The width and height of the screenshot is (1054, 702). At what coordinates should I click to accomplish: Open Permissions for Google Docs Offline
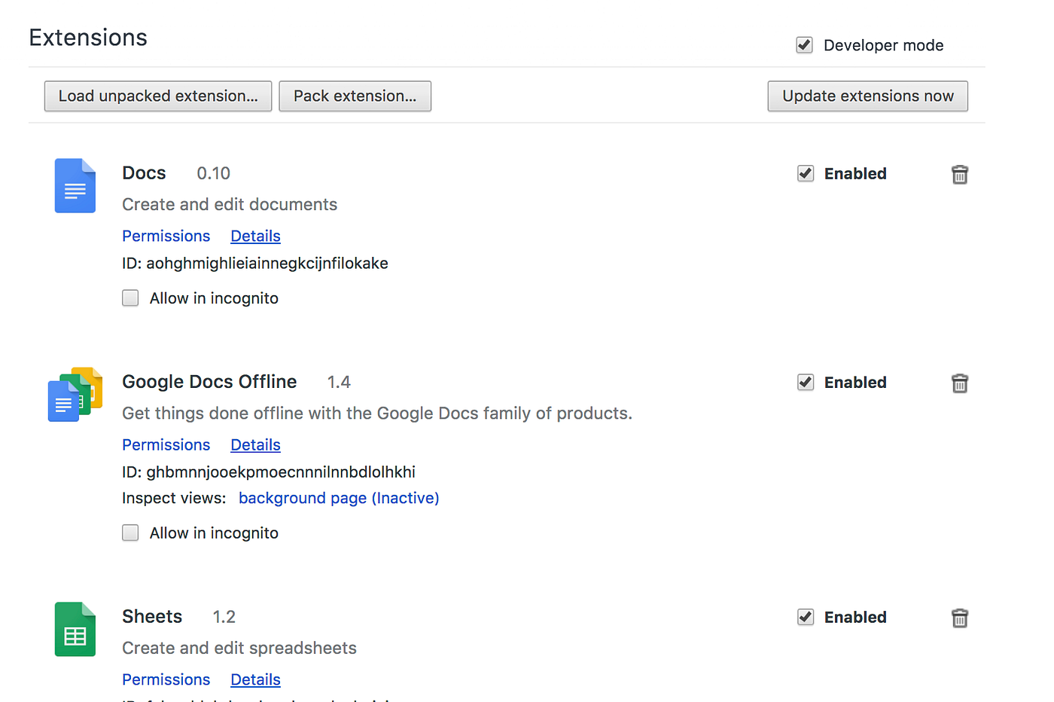pyautogui.click(x=166, y=444)
